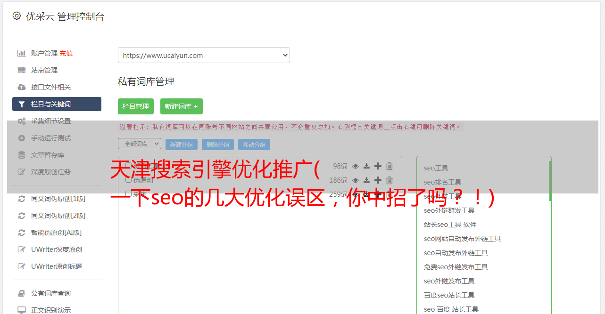Click the 186词 count in 伪原创 row

338,180
